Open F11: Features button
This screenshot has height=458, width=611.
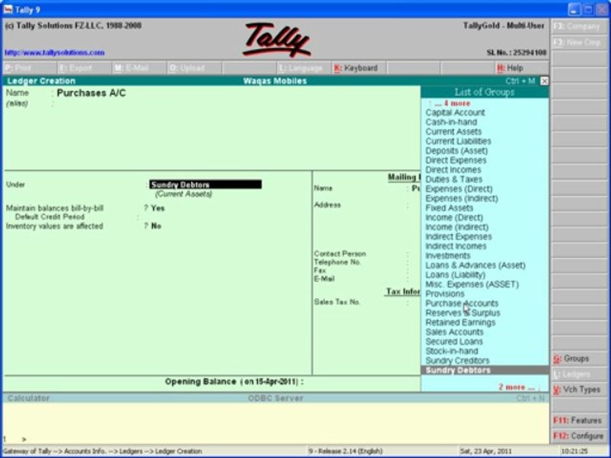(x=579, y=420)
